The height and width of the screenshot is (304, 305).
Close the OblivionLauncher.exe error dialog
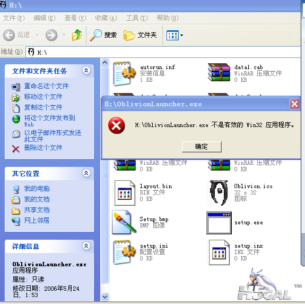[294, 104]
